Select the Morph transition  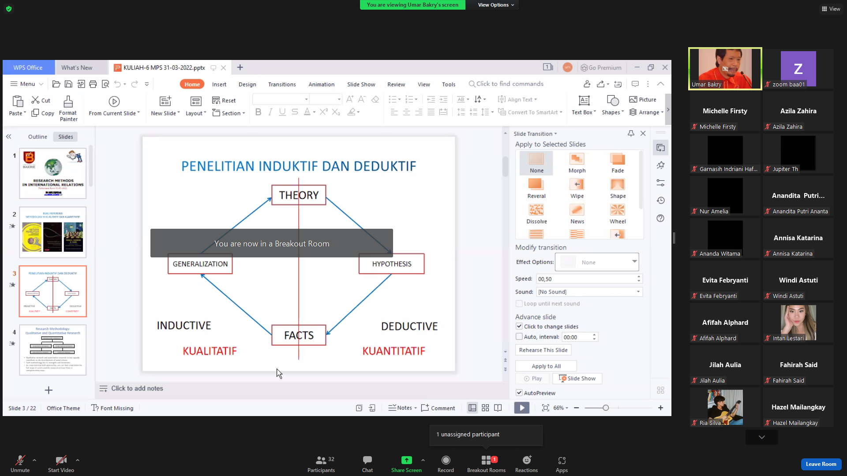coord(577,163)
